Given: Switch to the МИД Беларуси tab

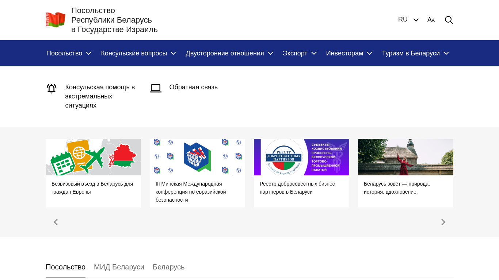Looking at the screenshot, I should [119, 267].
